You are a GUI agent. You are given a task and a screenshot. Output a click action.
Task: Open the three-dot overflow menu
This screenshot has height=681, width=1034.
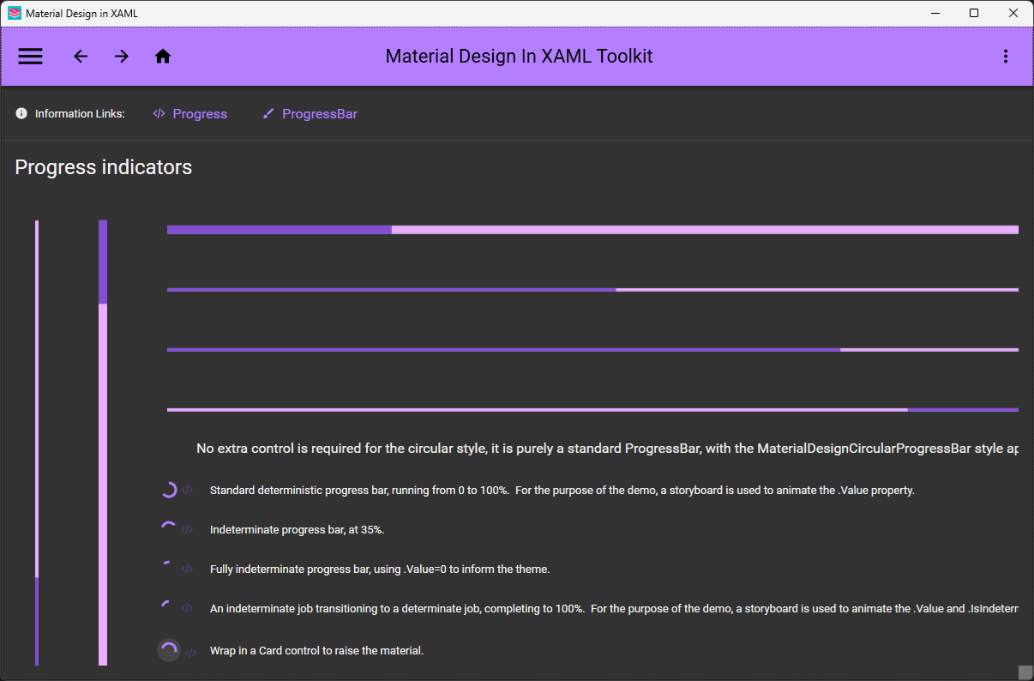(x=1006, y=57)
